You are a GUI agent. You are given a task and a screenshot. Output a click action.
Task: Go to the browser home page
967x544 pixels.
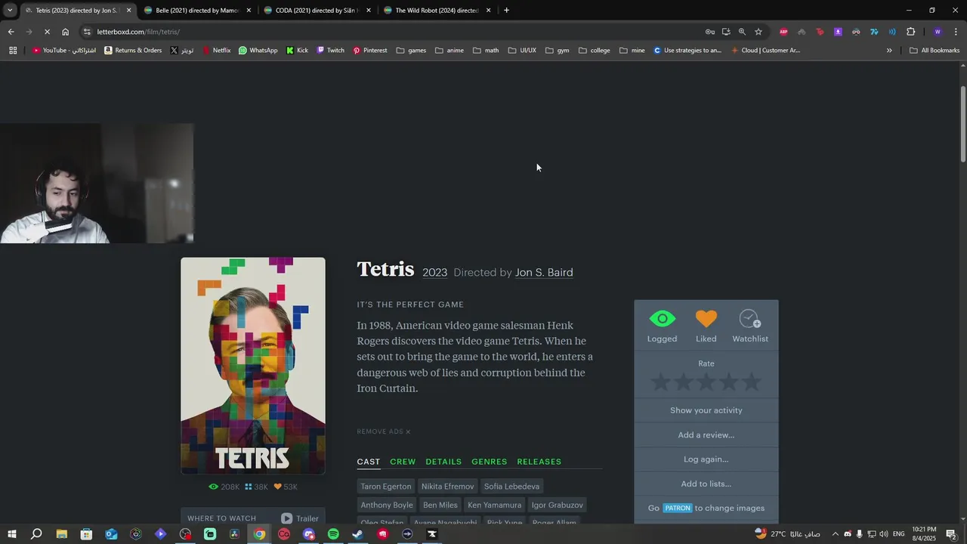pyautogui.click(x=65, y=32)
